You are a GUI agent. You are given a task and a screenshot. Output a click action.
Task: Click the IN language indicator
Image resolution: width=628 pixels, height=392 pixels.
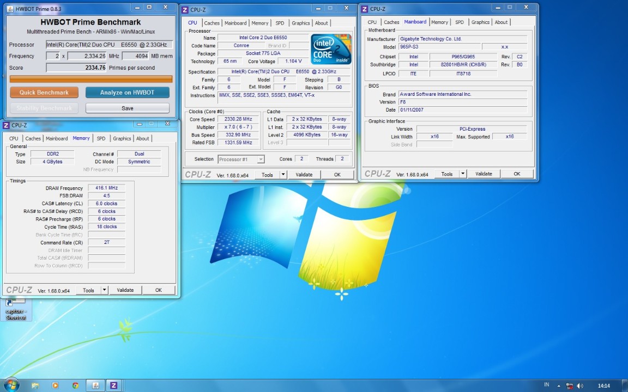point(547,385)
